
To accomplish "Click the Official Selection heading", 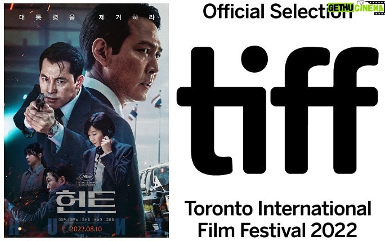I will [x=277, y=11].
